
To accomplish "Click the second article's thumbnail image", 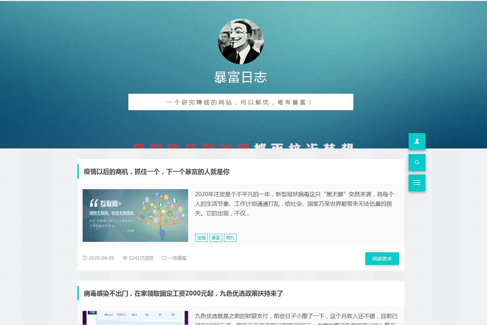I will tap(135, 318).
